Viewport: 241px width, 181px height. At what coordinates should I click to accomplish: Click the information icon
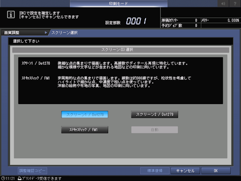click(11, 14)
